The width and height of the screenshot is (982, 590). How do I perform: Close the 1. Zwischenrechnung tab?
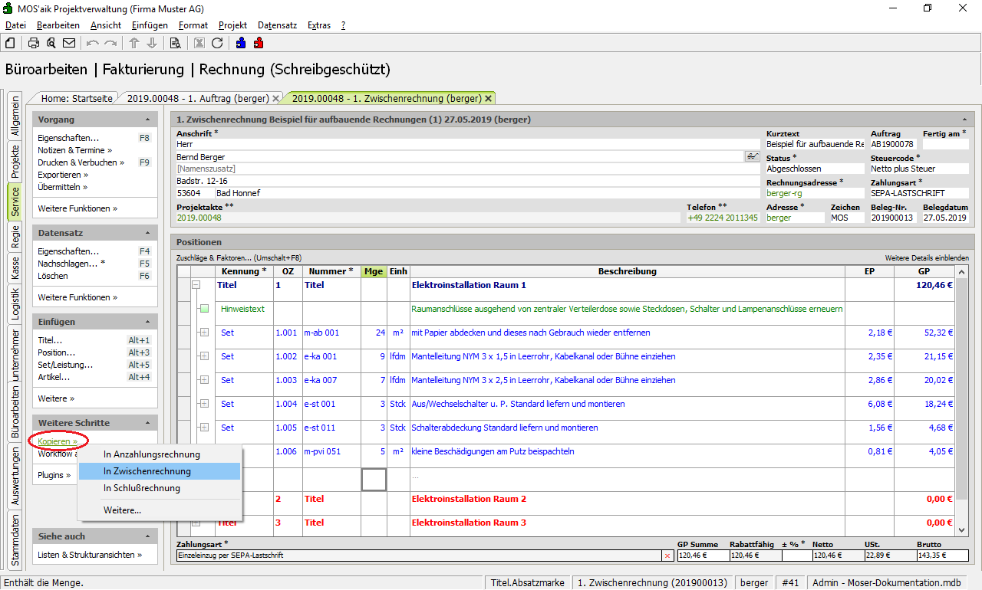[x=488, y=99]
